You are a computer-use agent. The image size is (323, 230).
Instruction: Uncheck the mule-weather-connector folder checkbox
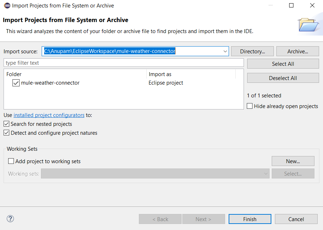pyautogui.click(x=16, y=83)
